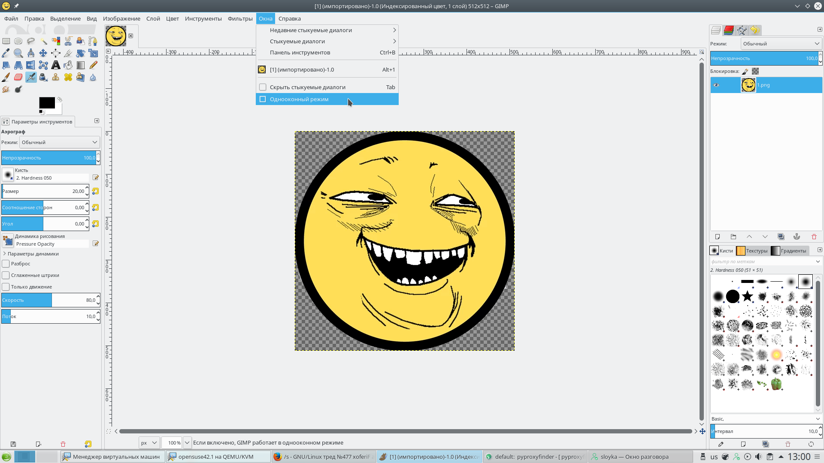Screen dimensions: 824x463
Task: Select the Blend gradient tool
Action: 81,65
